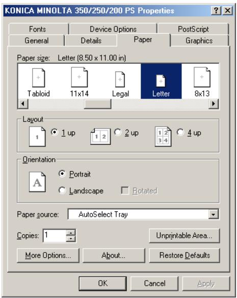This screenshot has height=298, width=237.
Task: Choose the Legal paper size icon
Action: click(120, 79)
